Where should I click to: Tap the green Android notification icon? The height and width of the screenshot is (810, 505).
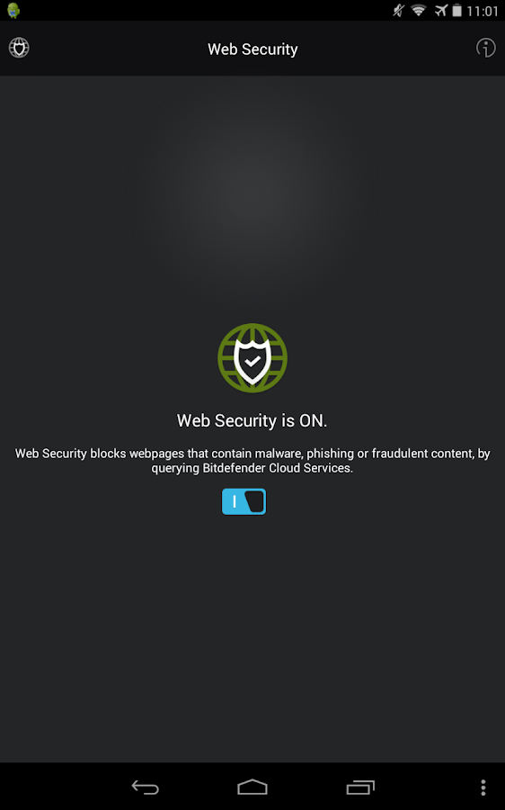pyautogui.click(x=13, y=10)
